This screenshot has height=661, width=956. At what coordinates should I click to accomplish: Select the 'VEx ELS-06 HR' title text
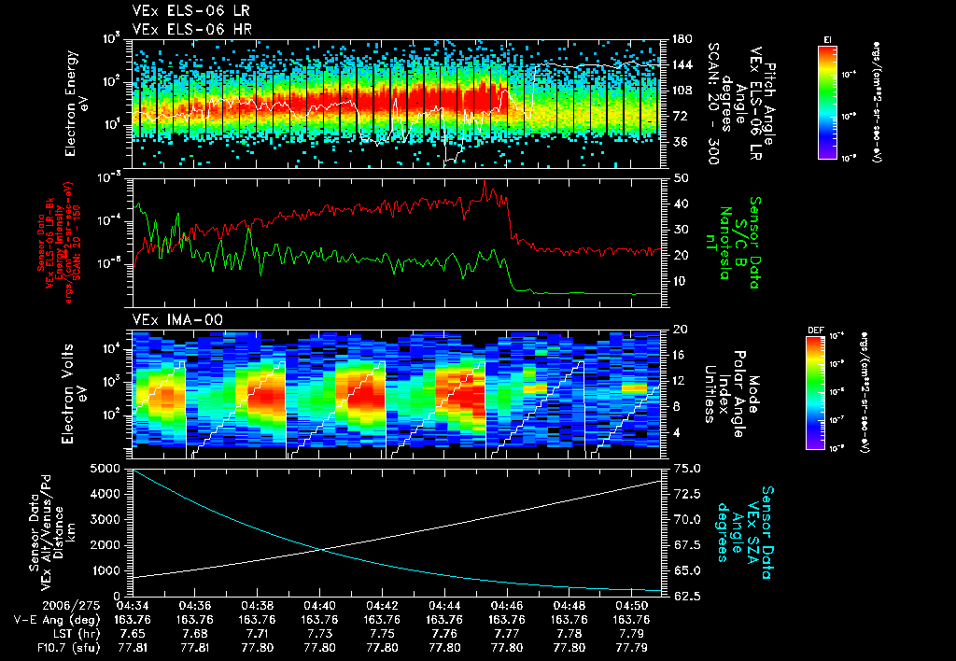(192, 29)
